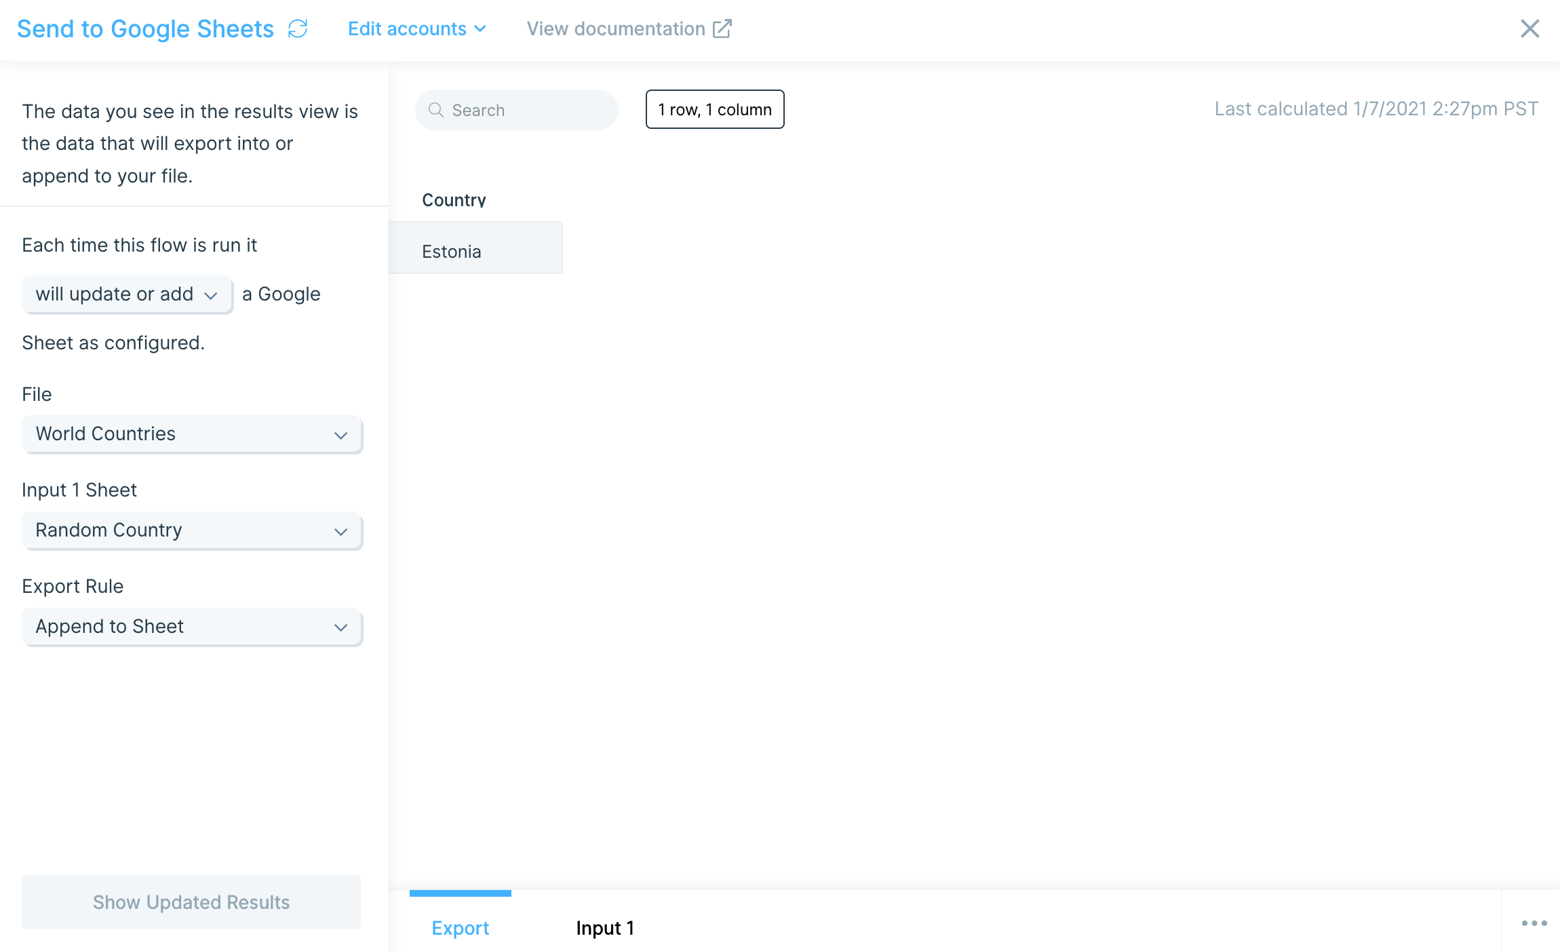Image resolution: width=1560 pixels, height=951 pixels.
Task: Expand the Input 1 Sheet Random Country dropdown
Action: pos(192,530)
